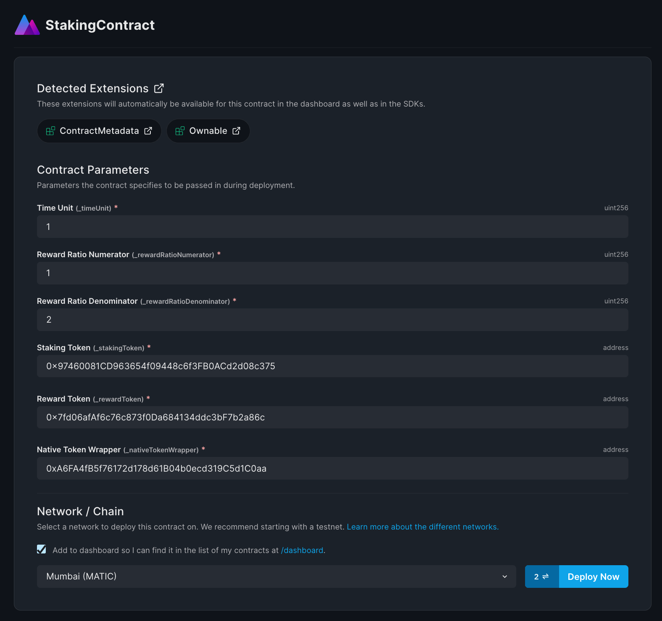
Task: Select the Native Token Wrapper field
Action: pyautogui.click(x=332, y=468)
